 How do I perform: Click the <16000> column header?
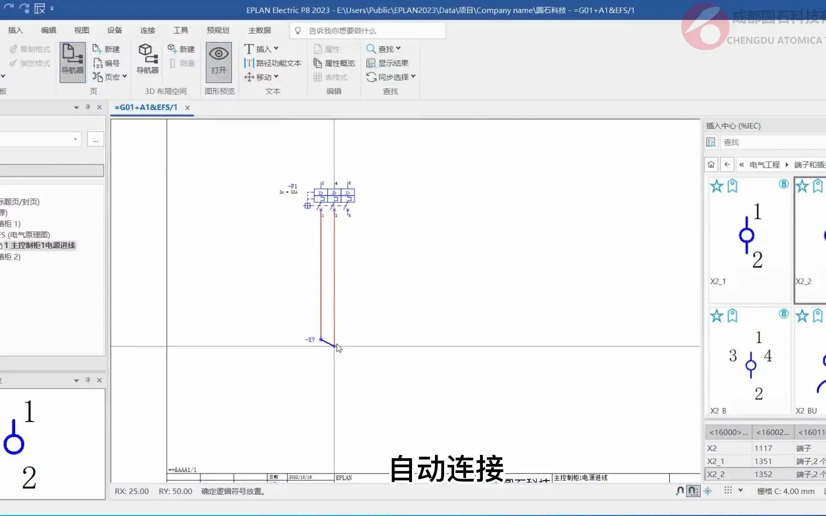pos(728,432)
